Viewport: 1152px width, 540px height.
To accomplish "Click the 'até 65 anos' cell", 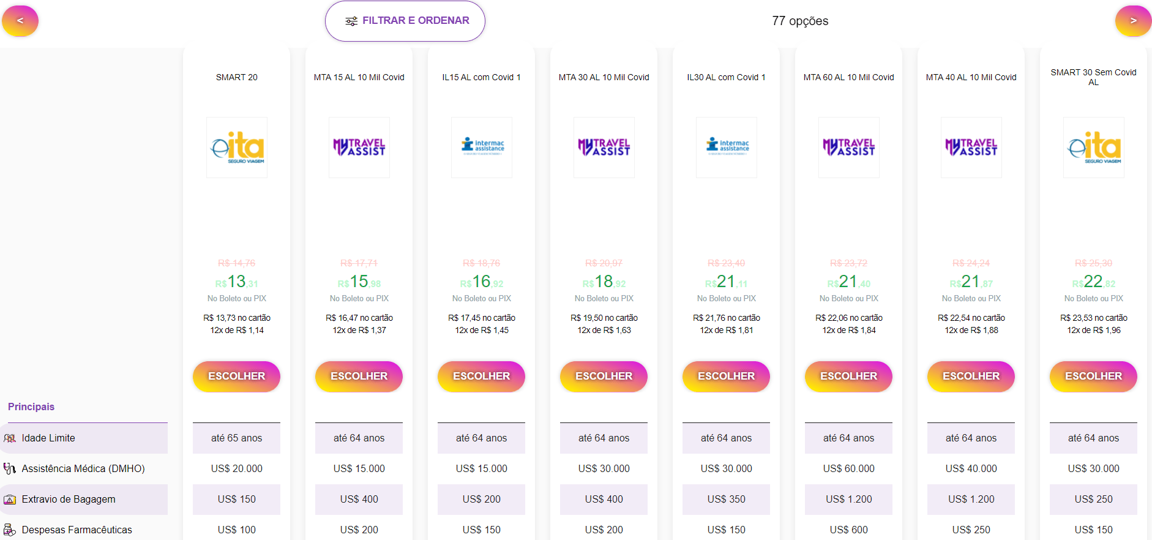I will 237,438.
